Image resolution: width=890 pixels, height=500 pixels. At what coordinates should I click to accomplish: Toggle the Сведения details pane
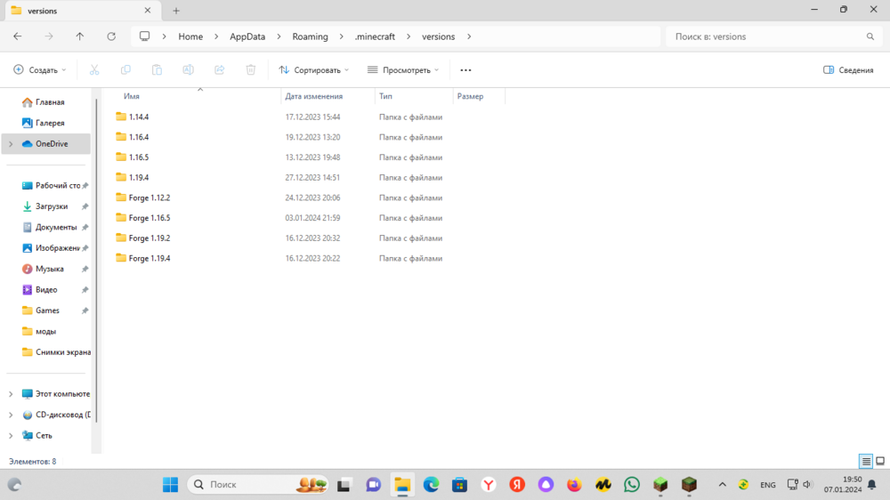pyautogui.click(x=848, y=69)
